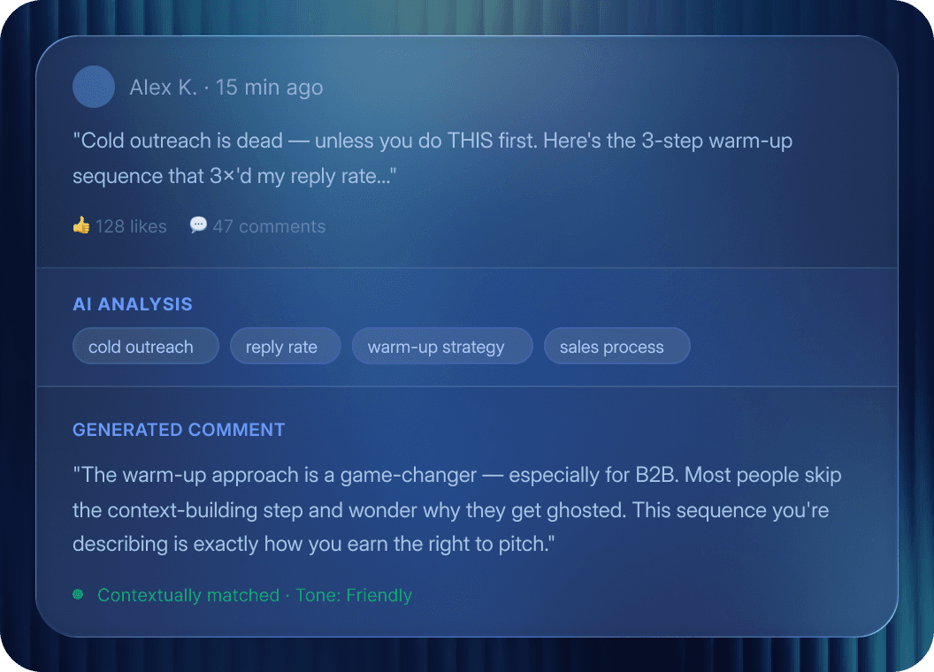Click the GENERATED COMMENT heading
The height and width of the screenshot is (672, 934).
[179, 430]
